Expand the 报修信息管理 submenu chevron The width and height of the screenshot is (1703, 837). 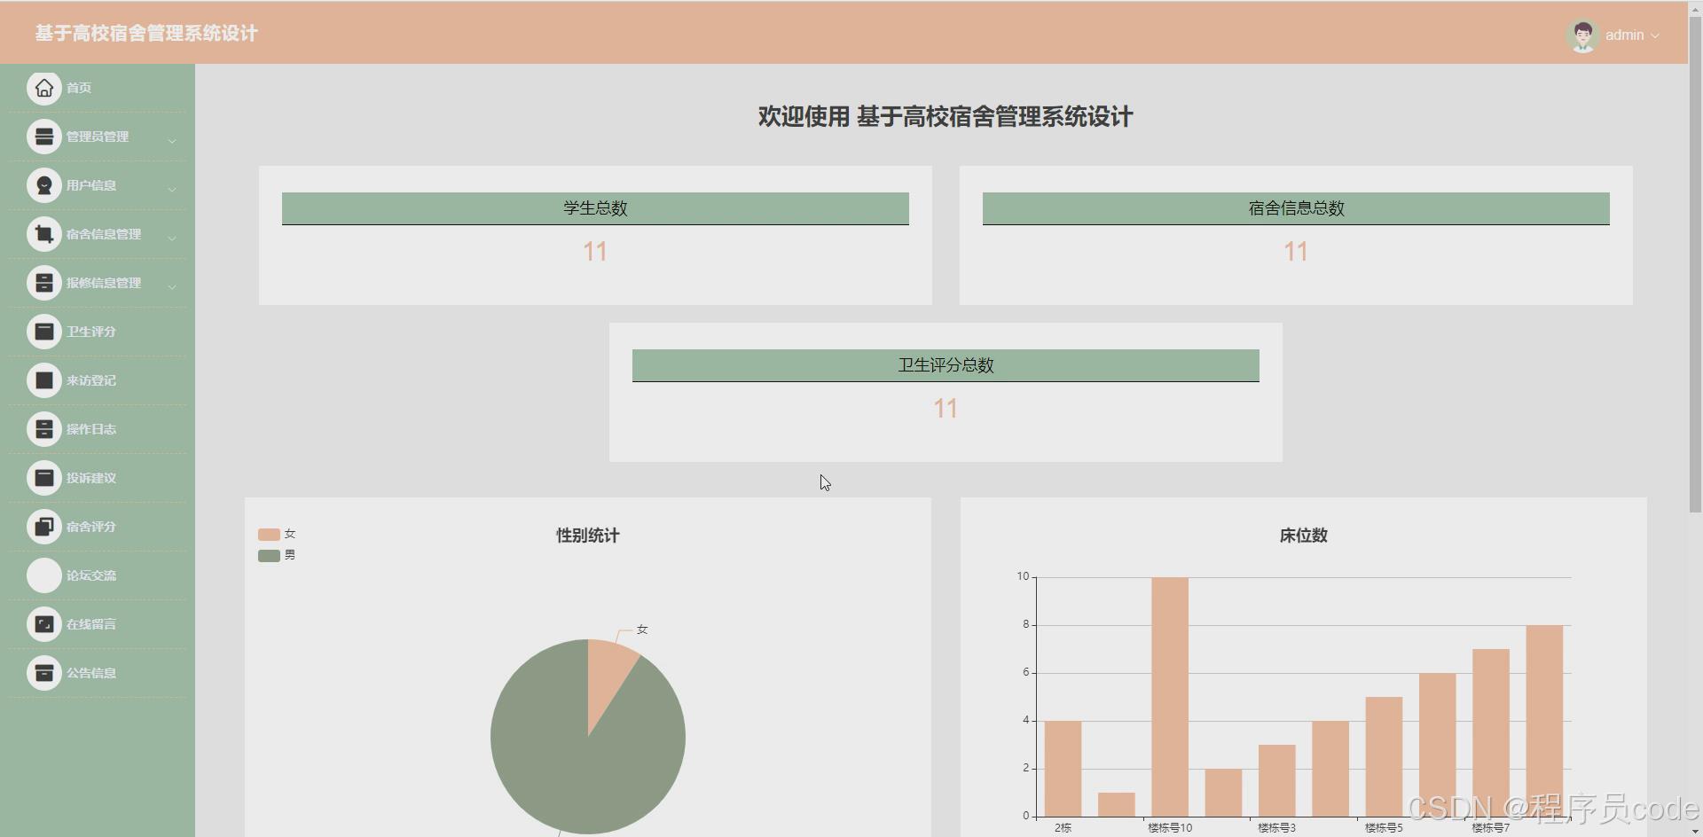click(x=172, y=286)
